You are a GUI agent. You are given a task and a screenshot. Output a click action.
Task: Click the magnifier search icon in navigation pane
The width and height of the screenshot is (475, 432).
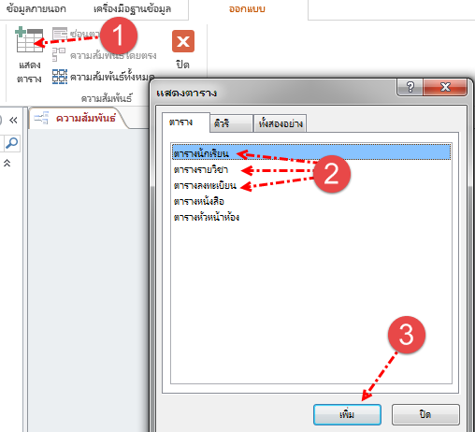point(12,143)
